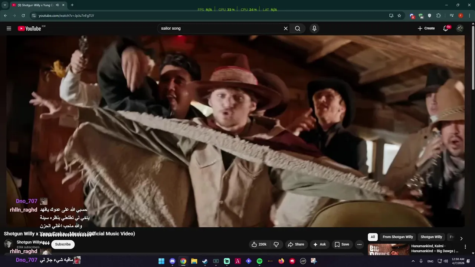This screenshot has height=267, width=475.
Task: Open the shield extension icon
Action: click(x=430, y=16)
